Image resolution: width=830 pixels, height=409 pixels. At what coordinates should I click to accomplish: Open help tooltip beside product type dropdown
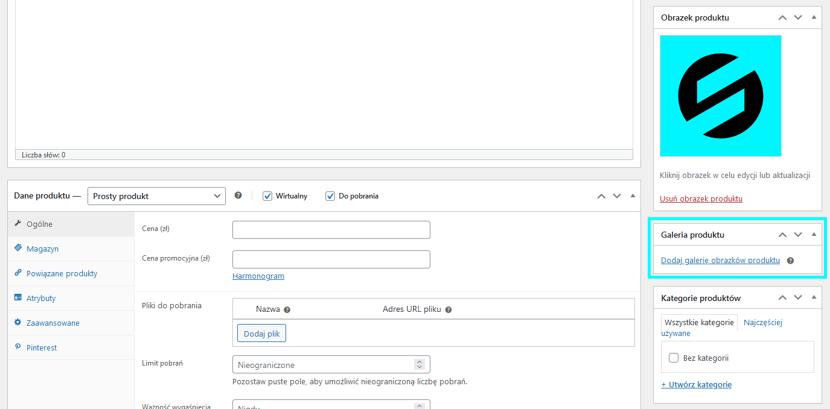coord(238,195)
